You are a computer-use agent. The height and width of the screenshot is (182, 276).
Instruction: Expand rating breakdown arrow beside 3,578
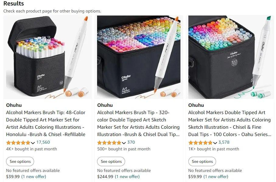click(x=215, y=143)
